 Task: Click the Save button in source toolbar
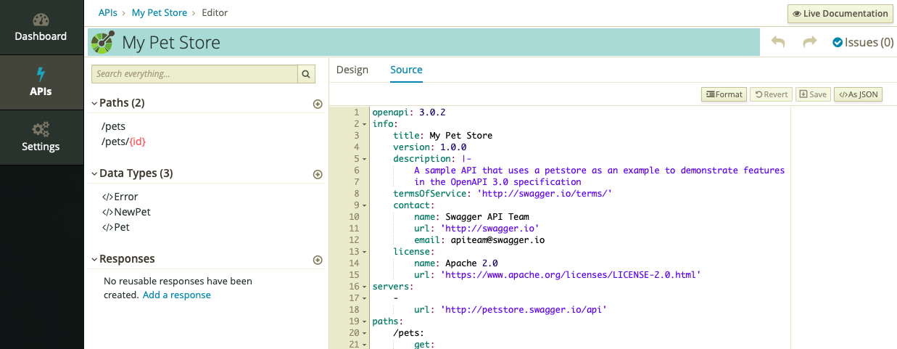tap(813, 94)
